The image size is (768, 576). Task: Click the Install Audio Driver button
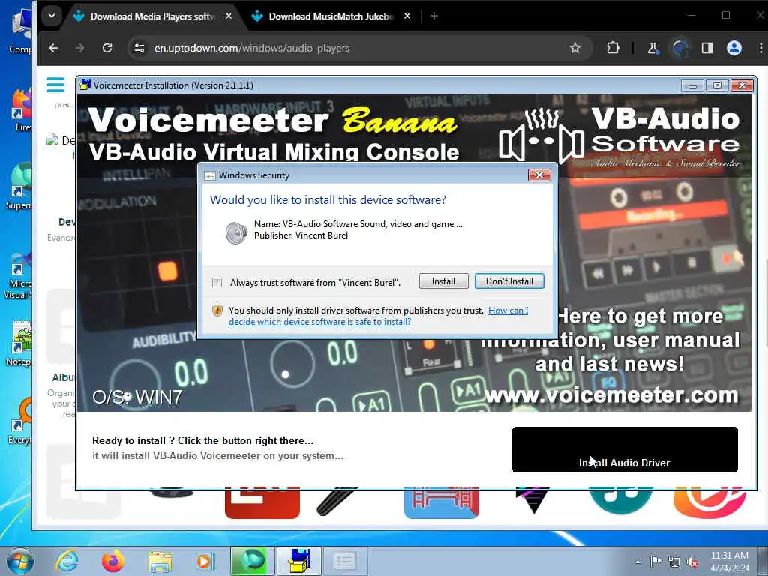tap(625, 450)
